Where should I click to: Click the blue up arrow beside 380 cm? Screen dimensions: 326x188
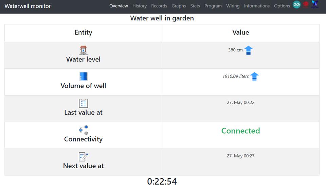[x=249, y=50]
